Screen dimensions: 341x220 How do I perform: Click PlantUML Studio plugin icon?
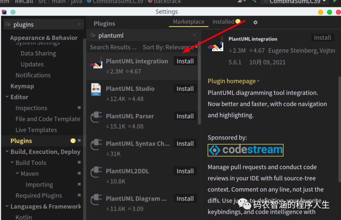point(96,90)
